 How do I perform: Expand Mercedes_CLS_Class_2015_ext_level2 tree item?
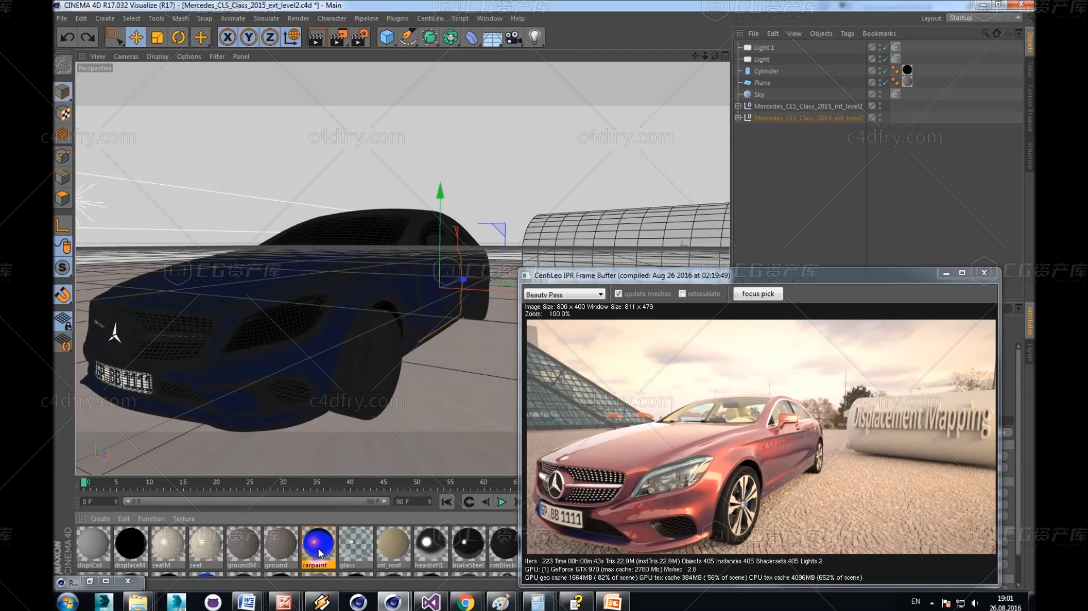pos(738,118)
